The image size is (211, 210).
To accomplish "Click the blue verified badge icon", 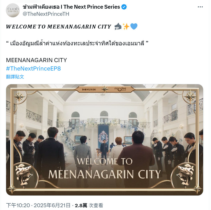I will [x=124, y=7].
